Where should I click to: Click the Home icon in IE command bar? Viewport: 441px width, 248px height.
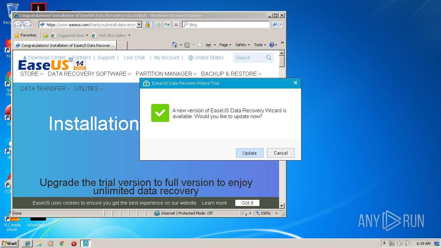(175, 45)
